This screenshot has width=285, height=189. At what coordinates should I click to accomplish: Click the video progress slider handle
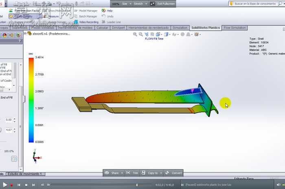[137, 185]
